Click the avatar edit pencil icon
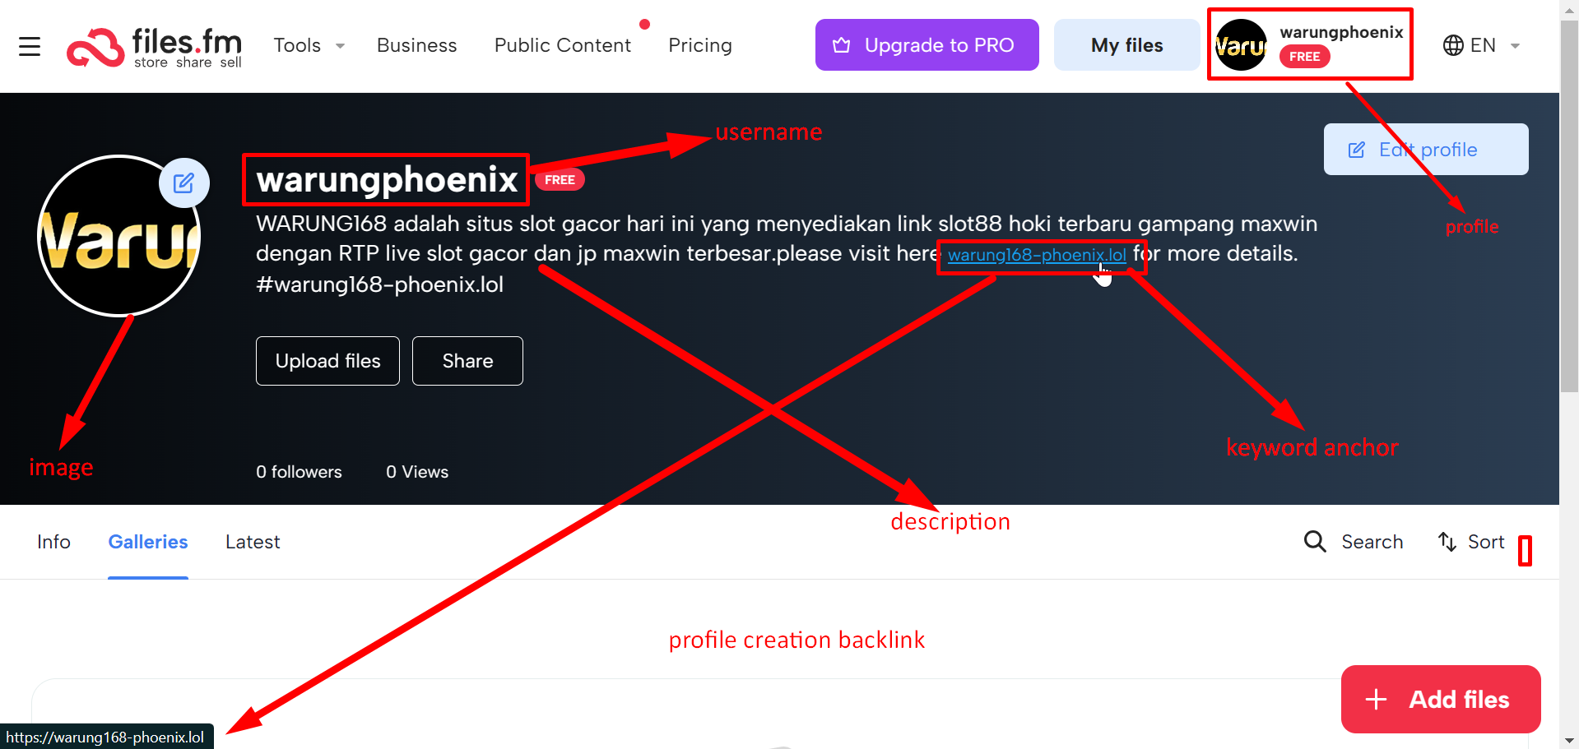The height and width of the screenshot is (749, 1579). pyautogui.click(x=183, y=183)
